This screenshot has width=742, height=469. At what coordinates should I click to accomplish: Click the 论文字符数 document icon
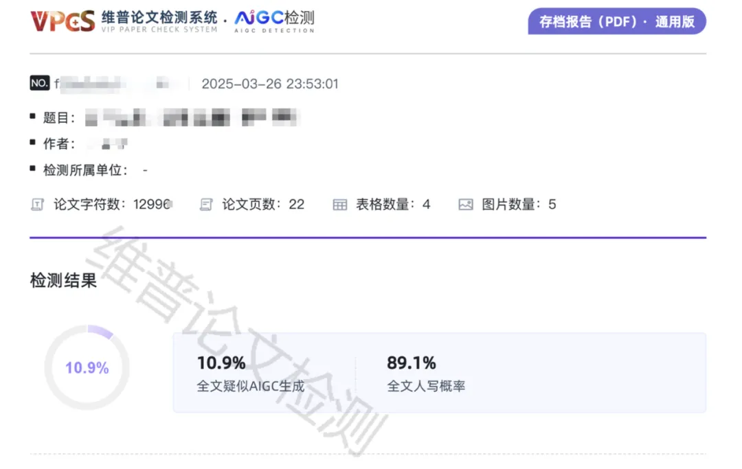point(38,205)
